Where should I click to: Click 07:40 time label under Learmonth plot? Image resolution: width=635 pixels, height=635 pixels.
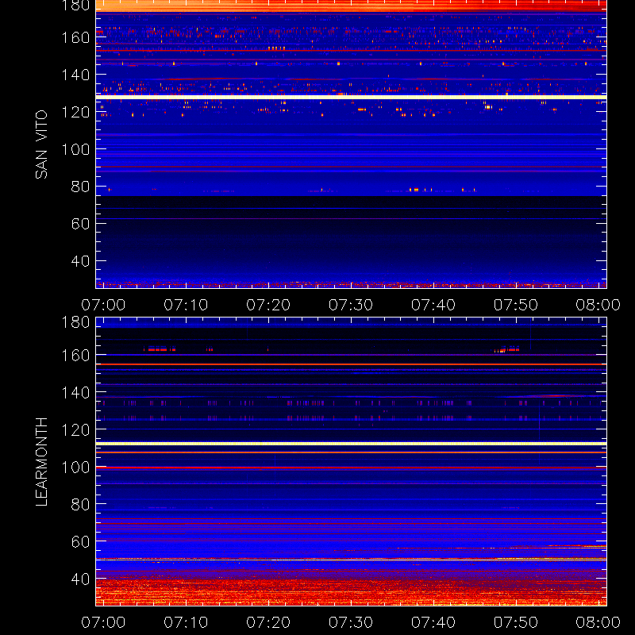pyautogui.click(x=433, y=622)
